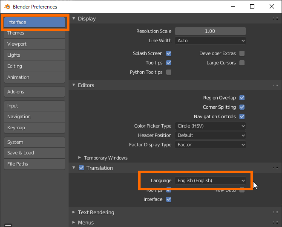This screenshot has height=227, width=282.
Task: Open the hamburger menu at bottom left
Action: tap(8, 225)
